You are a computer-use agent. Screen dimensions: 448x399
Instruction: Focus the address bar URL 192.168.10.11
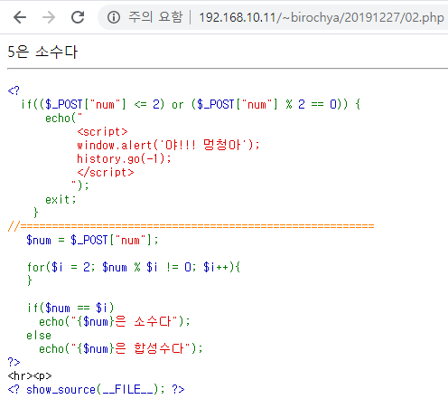(322, 17)
